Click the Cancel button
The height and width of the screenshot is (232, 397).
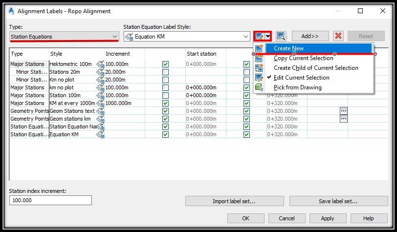[287, 218]
